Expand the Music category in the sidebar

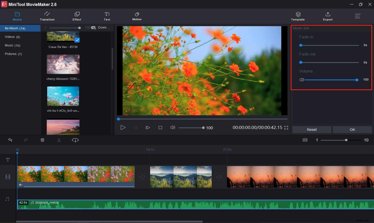(x=12, y=45)
